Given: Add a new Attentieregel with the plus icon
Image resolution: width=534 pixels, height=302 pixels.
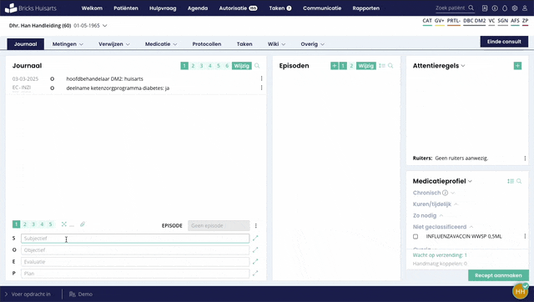Looking at the screenshot, I should 517,66.
